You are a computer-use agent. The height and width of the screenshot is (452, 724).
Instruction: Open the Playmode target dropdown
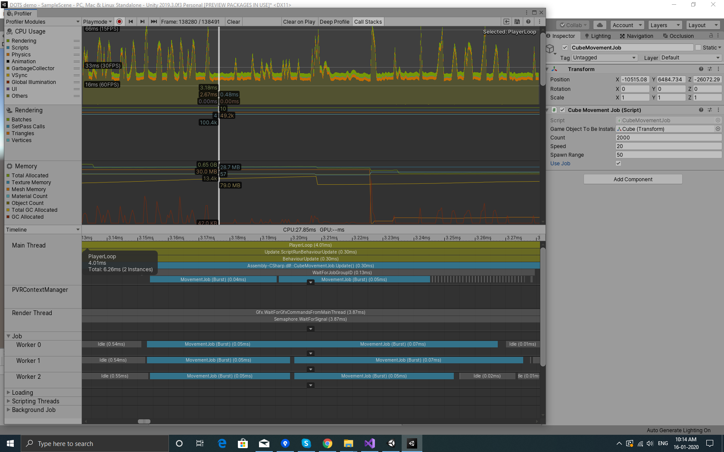click(97, 22)
